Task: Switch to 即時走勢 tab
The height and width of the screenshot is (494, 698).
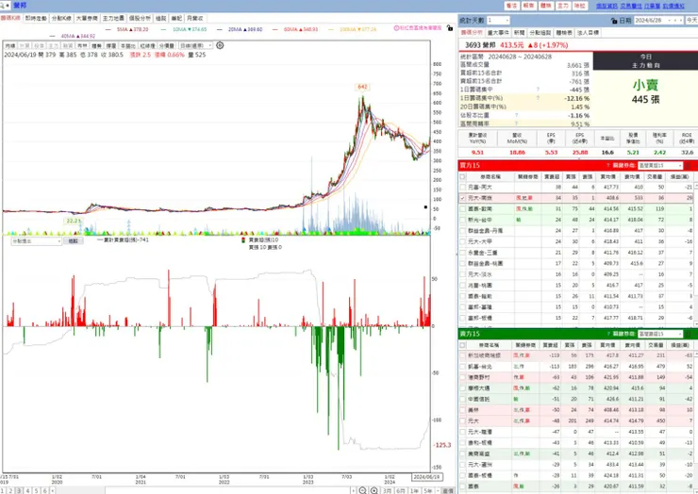Action: (x=36, y=18)
